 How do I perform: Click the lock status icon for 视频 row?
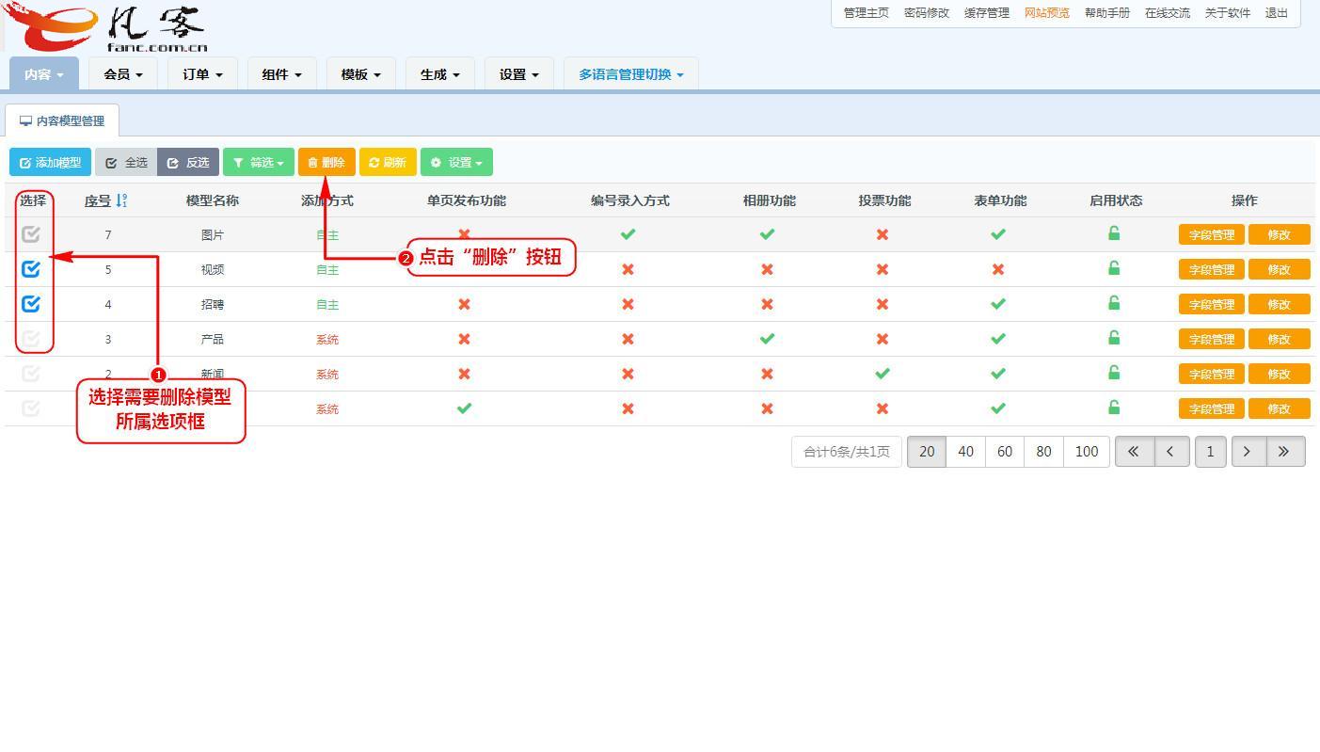point(1114,268)
